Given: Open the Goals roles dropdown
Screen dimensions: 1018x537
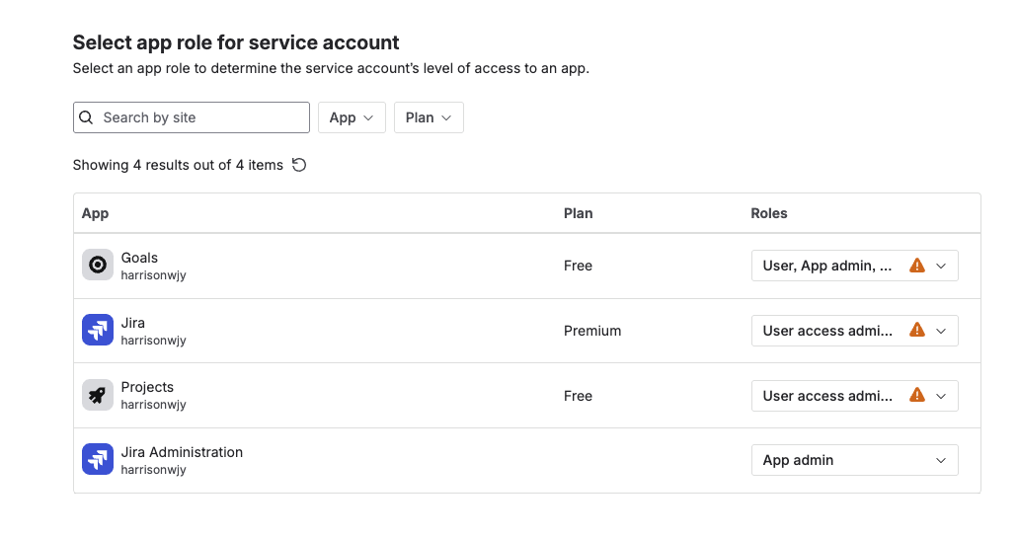Looking at the screenshot, I should (x=854, y=266).
